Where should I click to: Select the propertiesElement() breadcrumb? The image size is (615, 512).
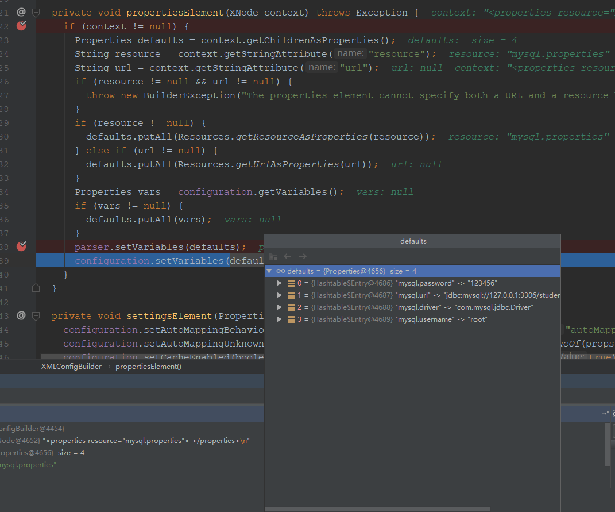click(x=148, y=367)
